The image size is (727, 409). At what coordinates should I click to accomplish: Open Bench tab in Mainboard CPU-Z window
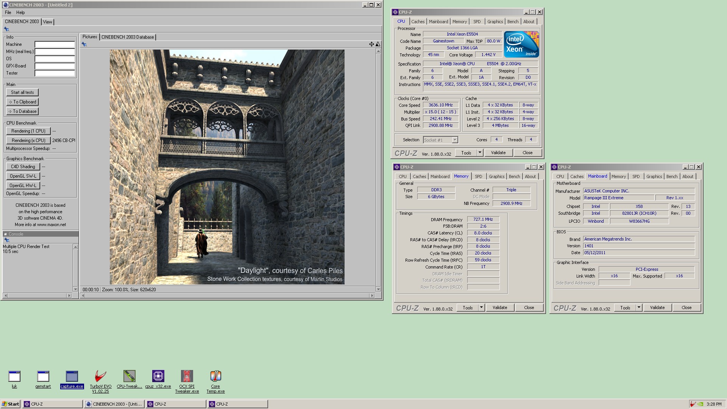[x=672, y=176]
